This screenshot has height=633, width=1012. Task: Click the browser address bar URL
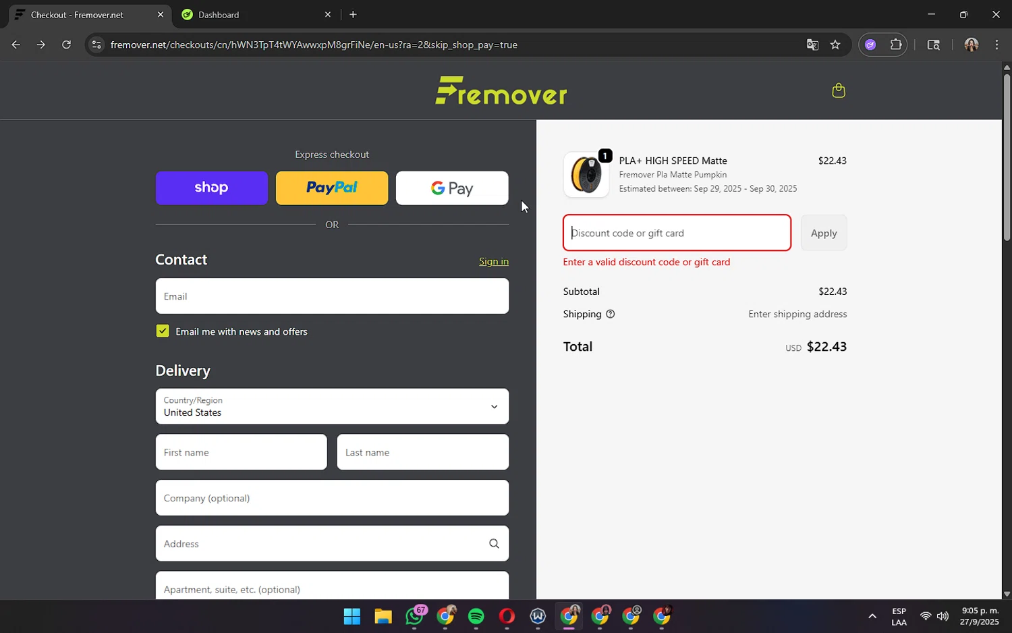point(314,45)
